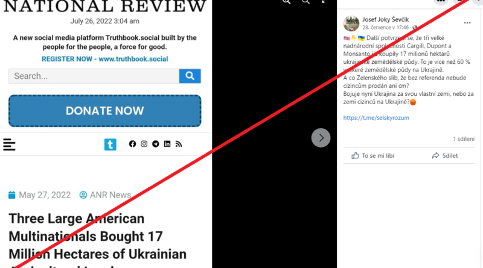Screen dimensions: 483x268
Task: Focus the Search text field
Action: (x=94, y=76)
